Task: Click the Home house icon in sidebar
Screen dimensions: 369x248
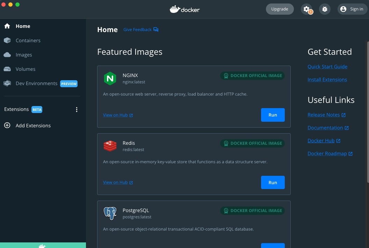Action: coord(7,26)
